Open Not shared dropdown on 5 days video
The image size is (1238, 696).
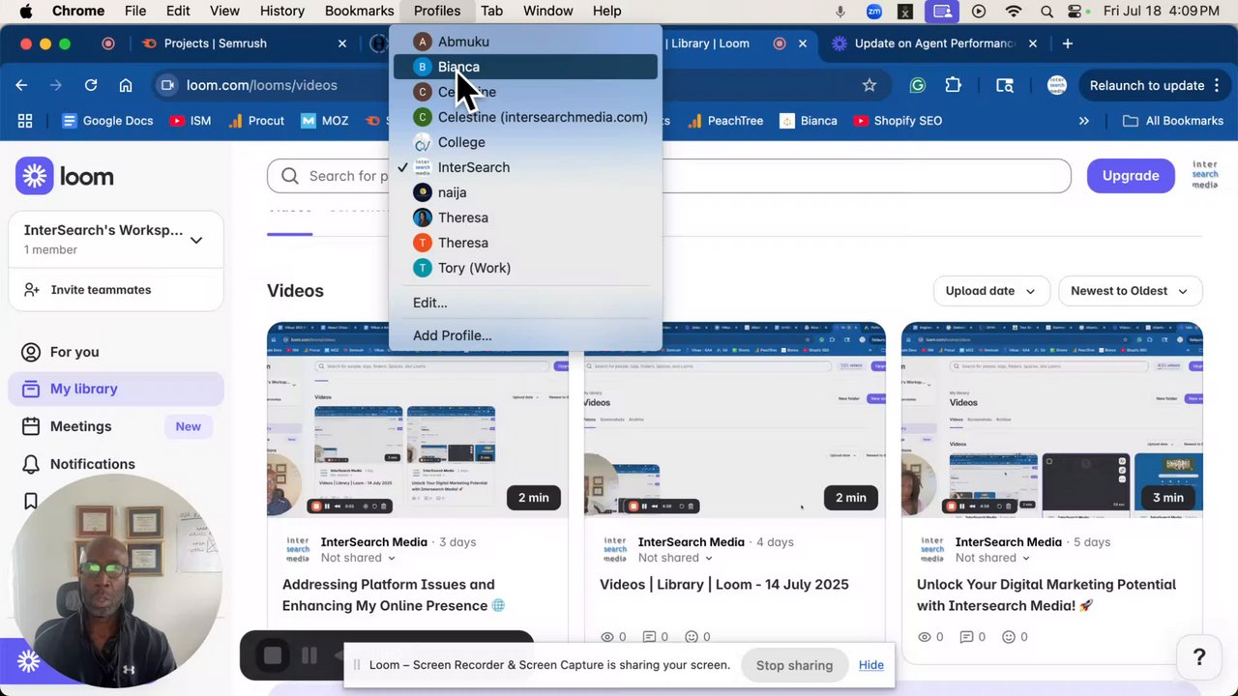tap(992, 558)
